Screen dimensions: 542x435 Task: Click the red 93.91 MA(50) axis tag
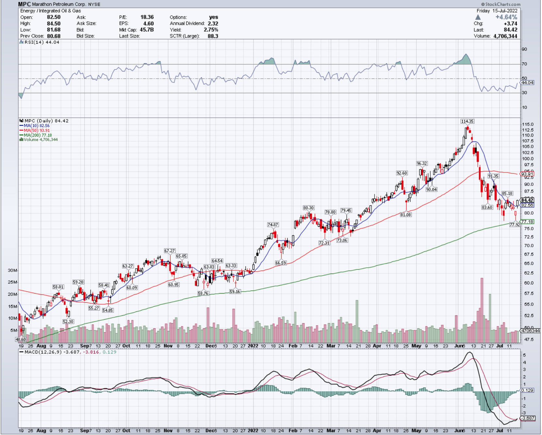527,174
